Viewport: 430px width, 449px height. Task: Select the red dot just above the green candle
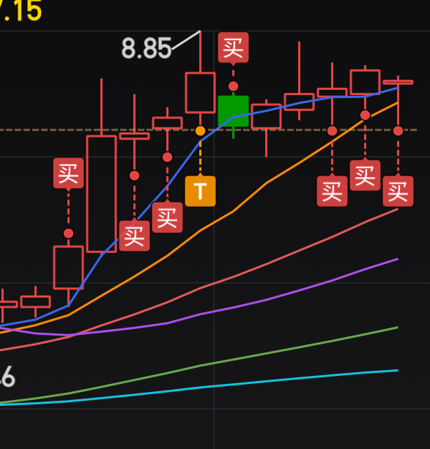233,86
